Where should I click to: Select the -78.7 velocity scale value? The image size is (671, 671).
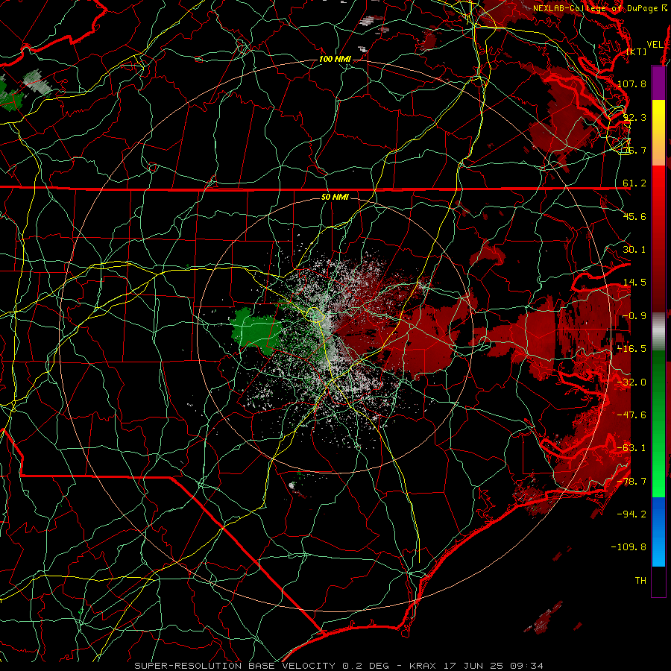point(631,482)
